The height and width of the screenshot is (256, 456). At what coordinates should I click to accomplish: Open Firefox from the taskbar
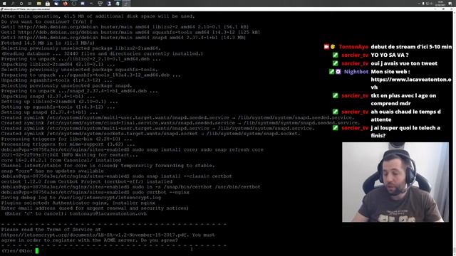tap(65, 4)
